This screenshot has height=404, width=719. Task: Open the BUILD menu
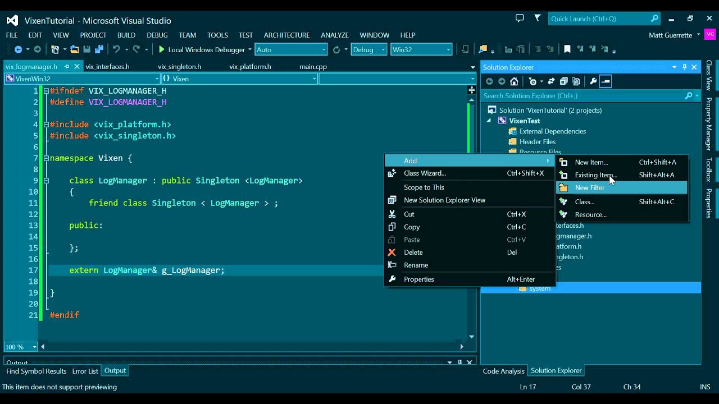tap(126, 35)
